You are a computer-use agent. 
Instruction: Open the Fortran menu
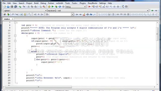pyautogui.click(x=51, y=3)
